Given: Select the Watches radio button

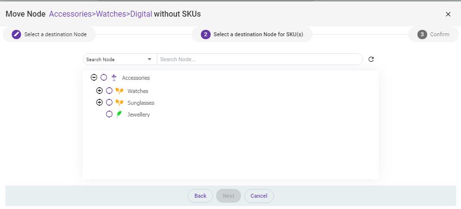Looking at the screenshot, I should pyautogui.click(x=109, y=91).
